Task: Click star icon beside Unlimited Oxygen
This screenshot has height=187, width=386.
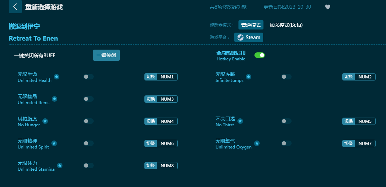Action: click(257, 143)
